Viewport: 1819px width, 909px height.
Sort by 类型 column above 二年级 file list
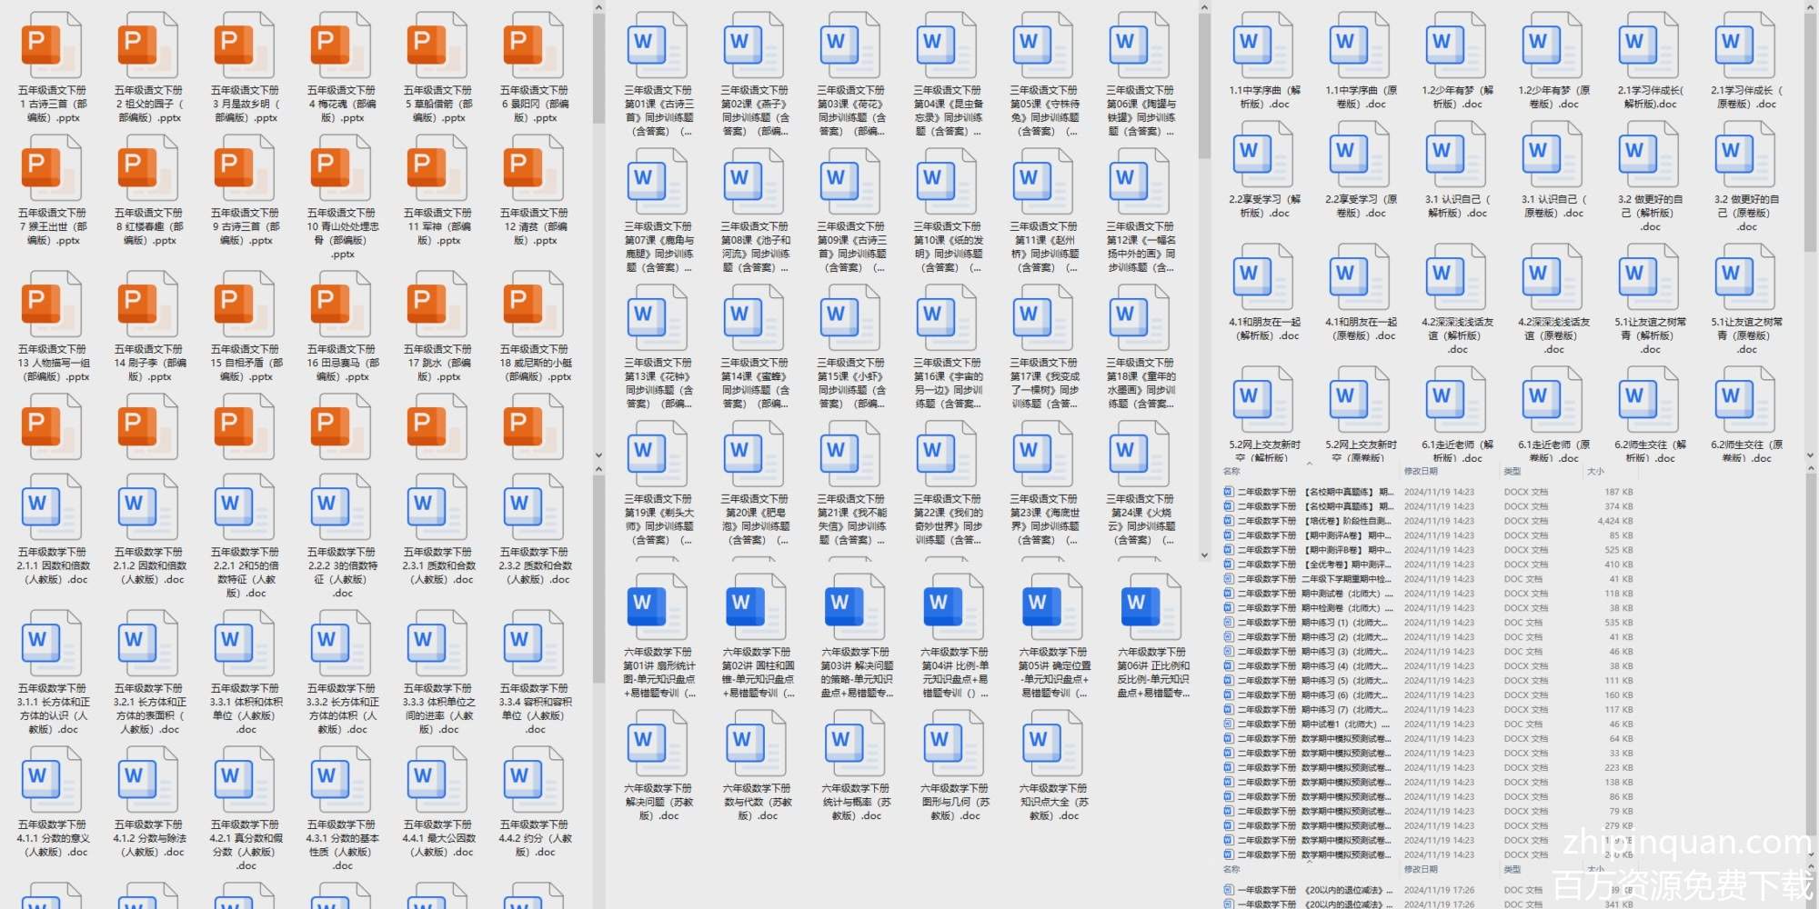pyautogui.click(x=1512, y=471)
